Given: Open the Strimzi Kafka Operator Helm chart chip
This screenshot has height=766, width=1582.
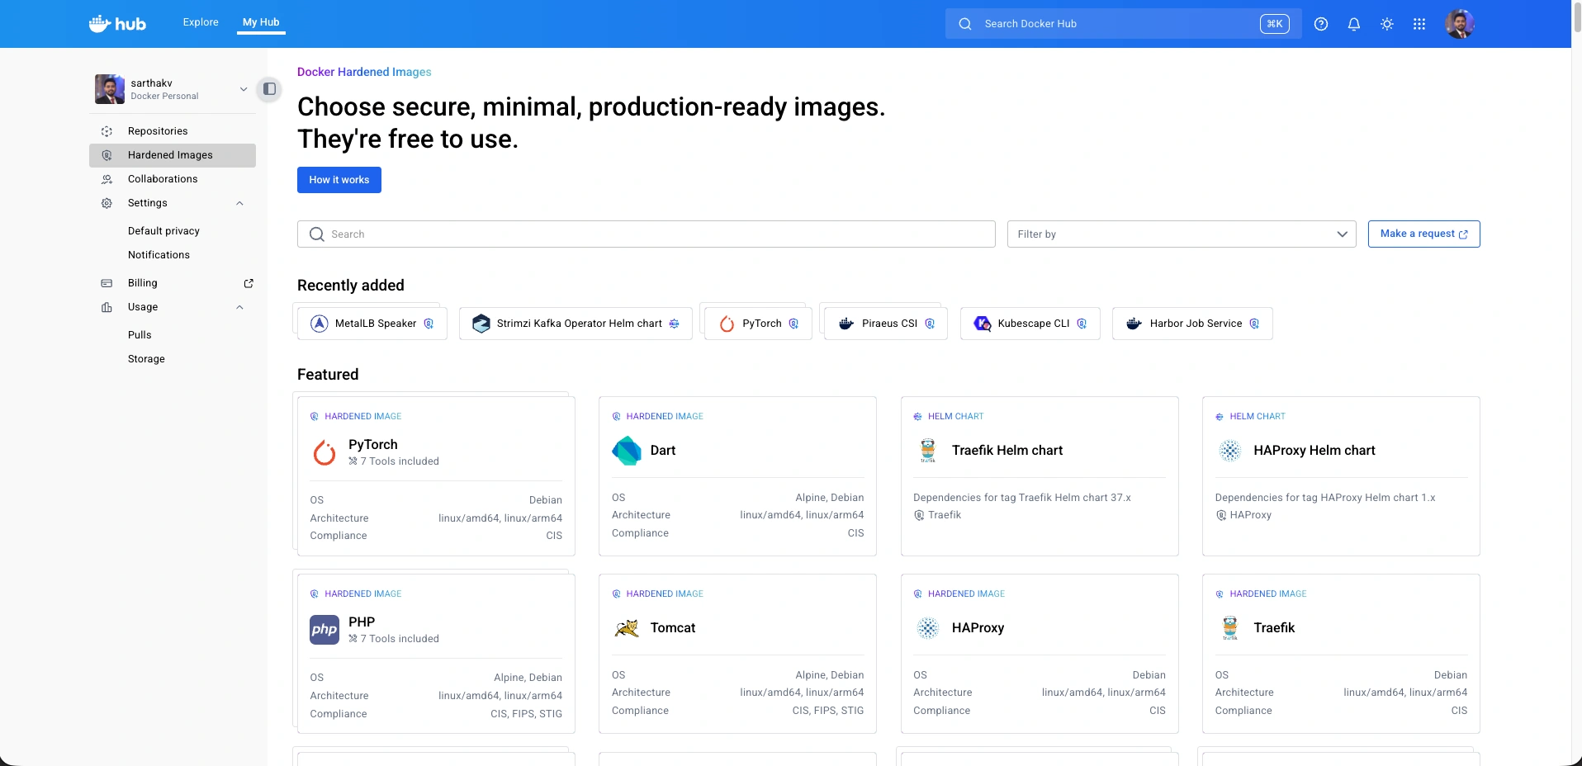Looking at the screenshot, I should [x=575, y=324].
